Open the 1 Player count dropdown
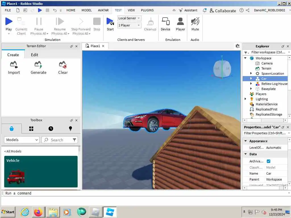291x218 pixels. [x=129, y=25]
